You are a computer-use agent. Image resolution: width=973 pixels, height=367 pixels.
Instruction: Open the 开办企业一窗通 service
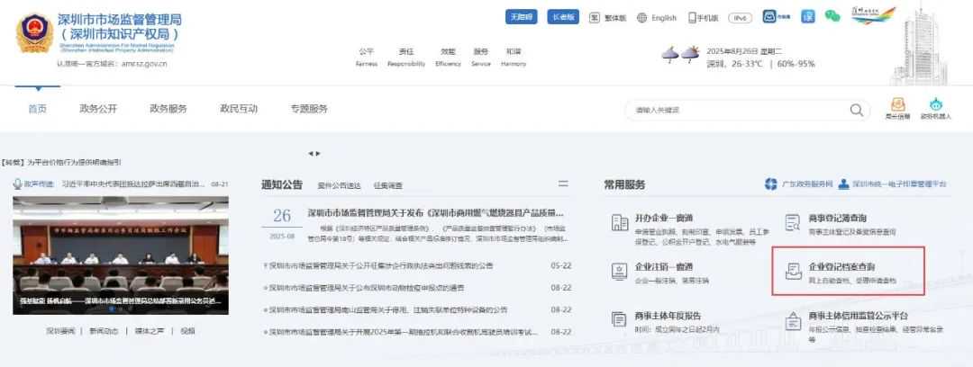pos(663,218)
